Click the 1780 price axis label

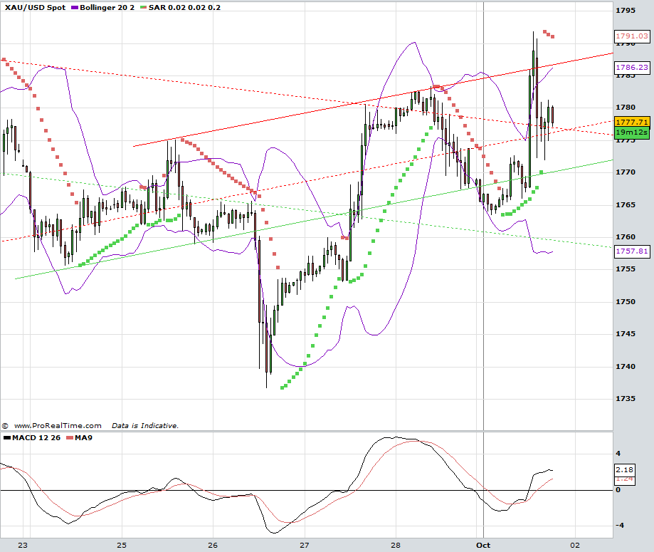(x=626, y=108)
